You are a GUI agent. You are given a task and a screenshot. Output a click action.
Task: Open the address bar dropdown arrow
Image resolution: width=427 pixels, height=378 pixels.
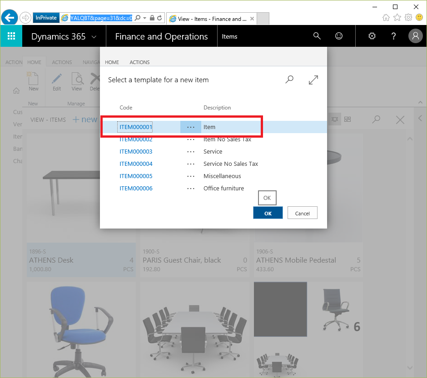pos(144,18)
